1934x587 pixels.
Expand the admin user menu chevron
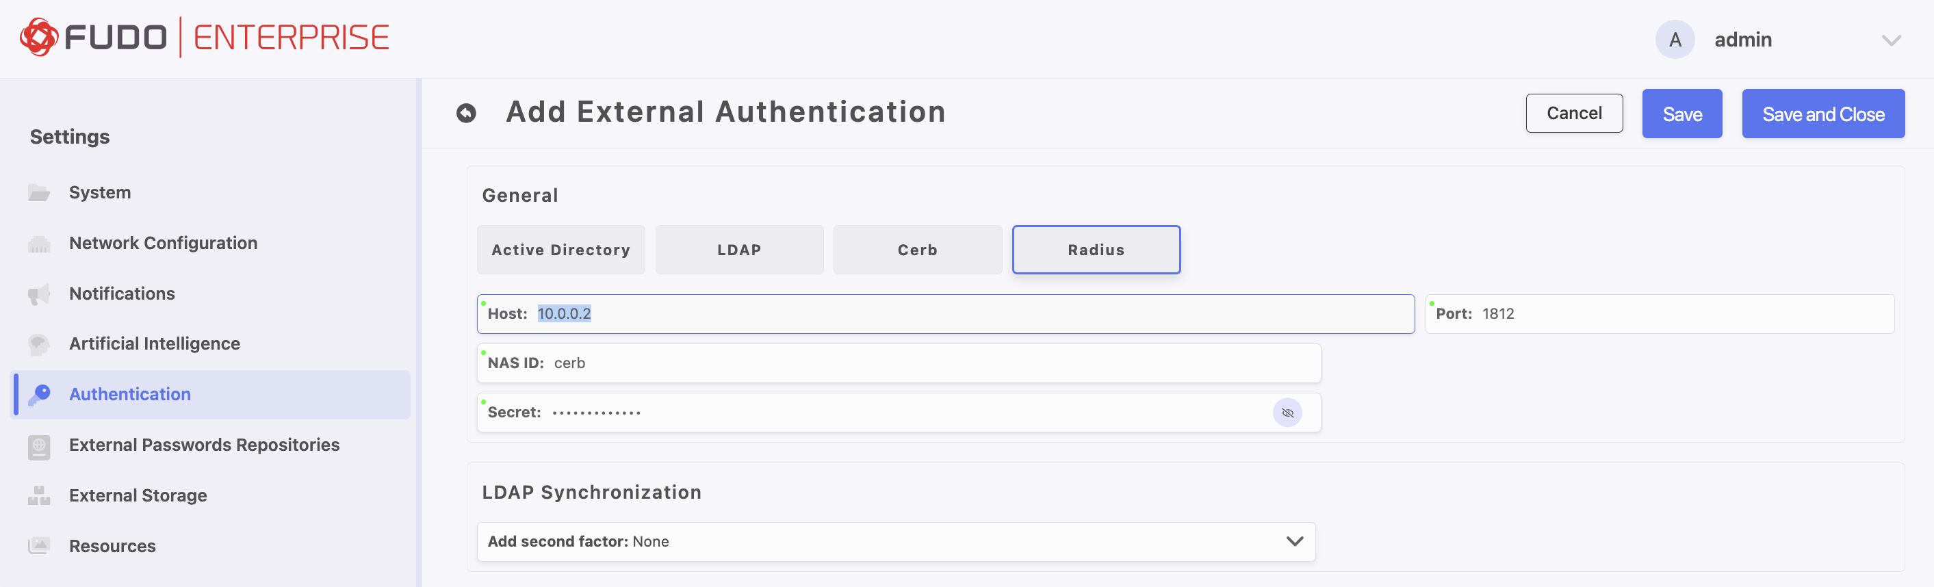click(x=1890, y=40)
